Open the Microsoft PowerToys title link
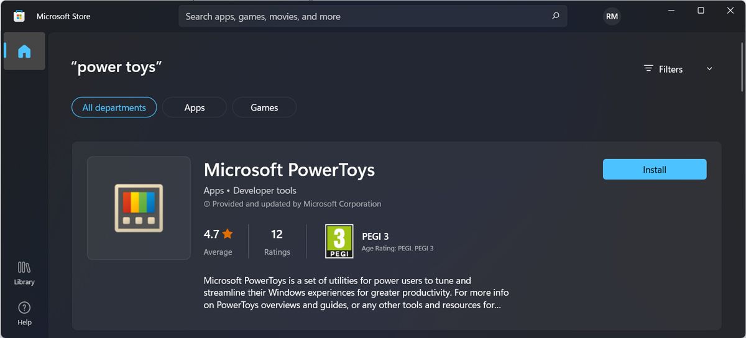Screen dimensions: 746x338 289,170
